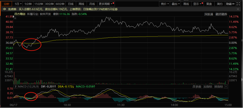Select the 60分钟 period tab
Image resolution: width=243 pixels, height=108 pixels.
(x=60, y=4)
